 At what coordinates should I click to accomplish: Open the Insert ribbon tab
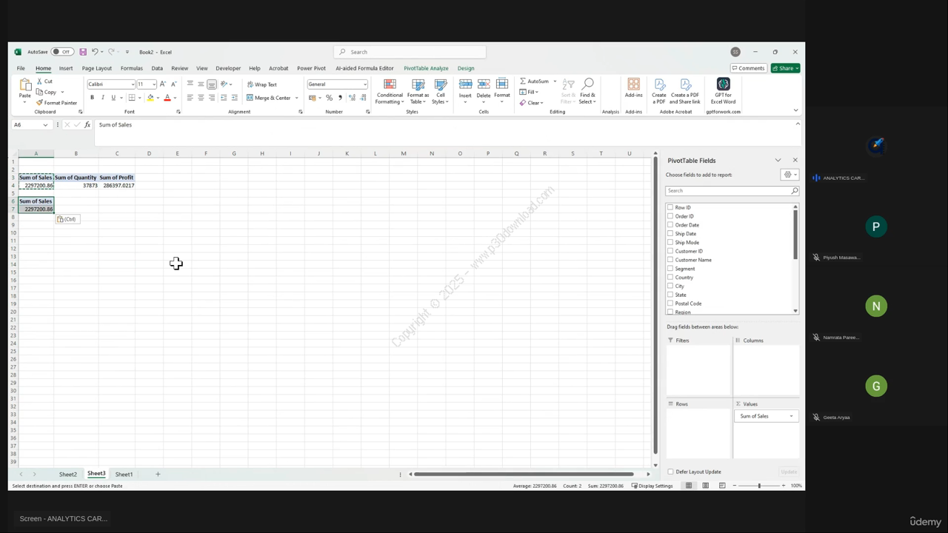tap(66, 68)
